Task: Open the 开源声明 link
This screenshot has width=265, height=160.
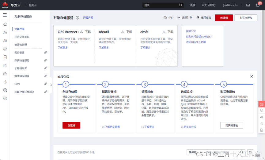Action: [88, 18]
